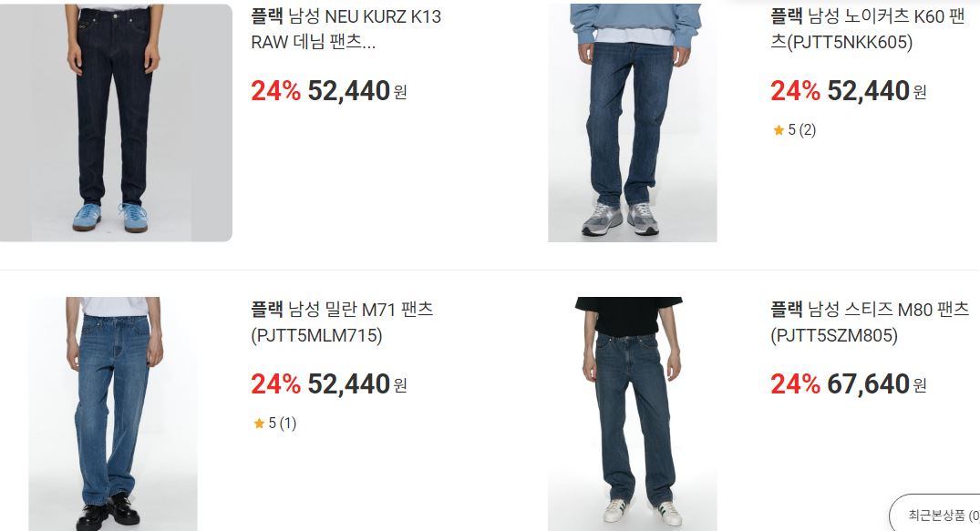Click the 5 (2) review count for K60

(802, 130)
